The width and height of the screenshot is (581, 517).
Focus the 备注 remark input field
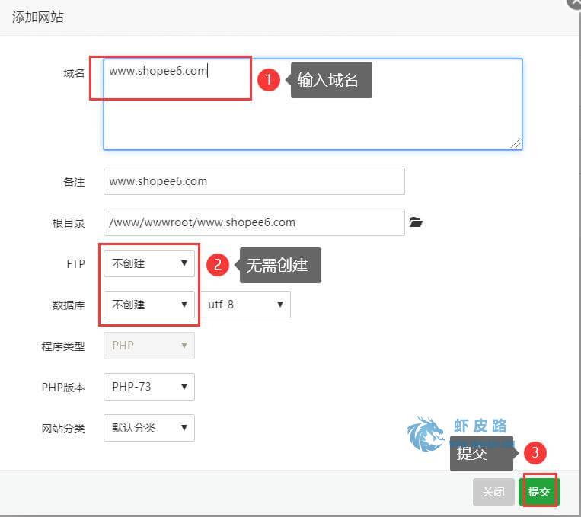click(254, 181)
